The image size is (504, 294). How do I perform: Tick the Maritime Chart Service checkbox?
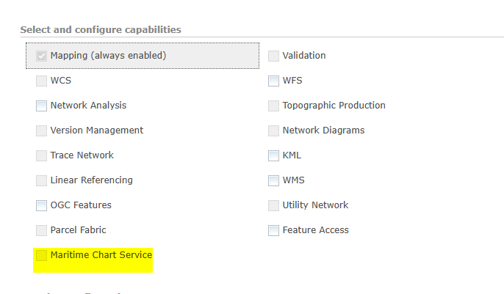point(41,255)
